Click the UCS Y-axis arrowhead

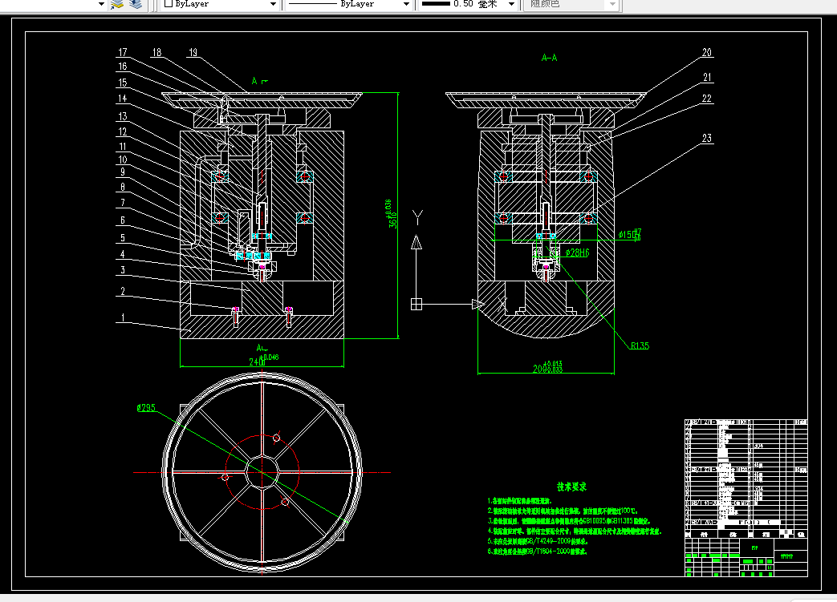click(x=416, y=243)
